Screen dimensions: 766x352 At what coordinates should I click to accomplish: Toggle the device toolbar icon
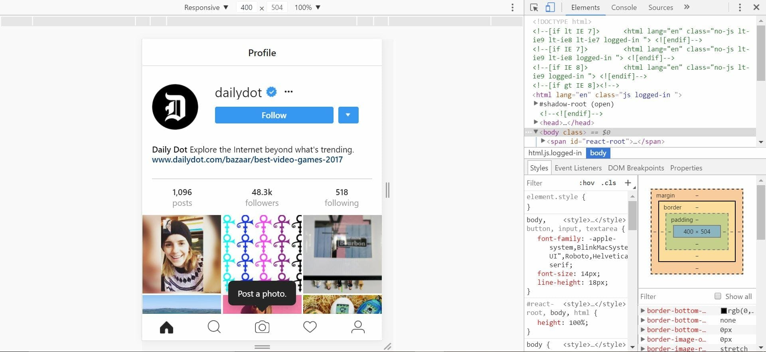(550, 8)
